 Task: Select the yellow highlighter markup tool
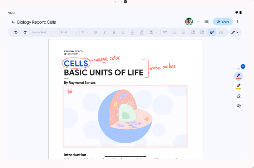pos(238,86)
